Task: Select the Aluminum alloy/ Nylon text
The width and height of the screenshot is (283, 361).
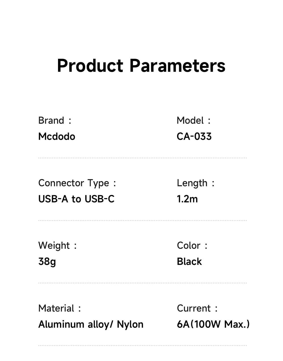Action: 91,324
